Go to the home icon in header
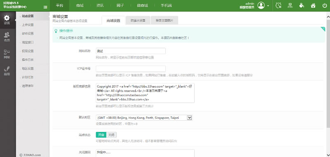The width and height of the screenshot is (330, 157). point(313,5)
